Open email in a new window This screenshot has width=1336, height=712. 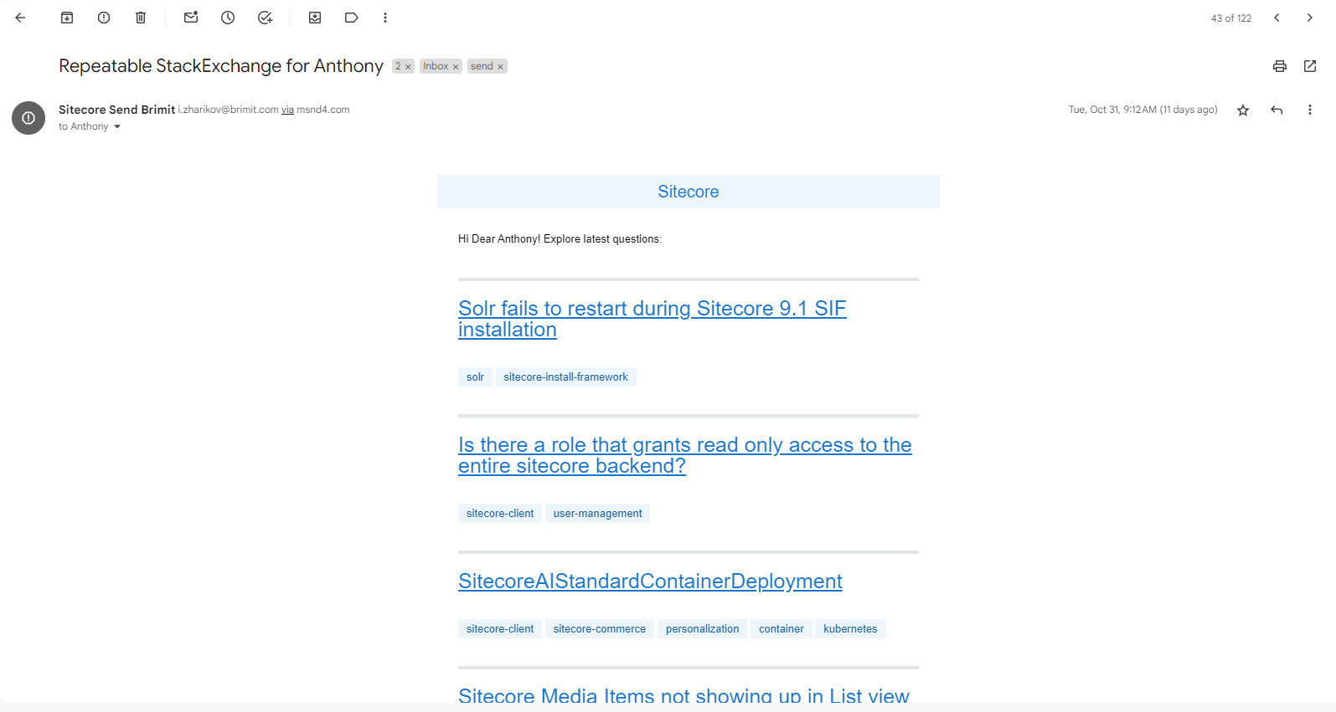[1310, 66]
